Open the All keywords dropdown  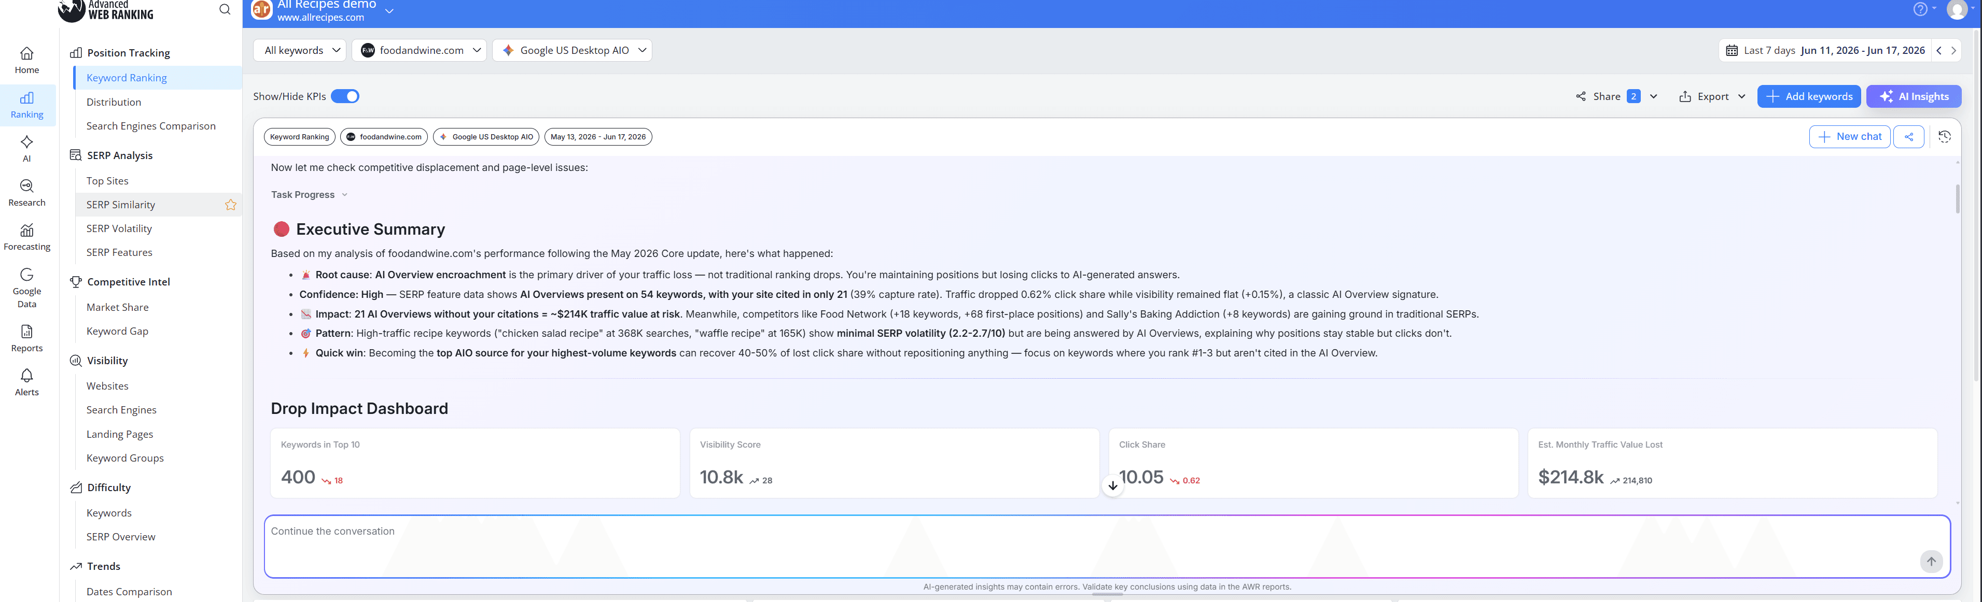coord(299,50)
